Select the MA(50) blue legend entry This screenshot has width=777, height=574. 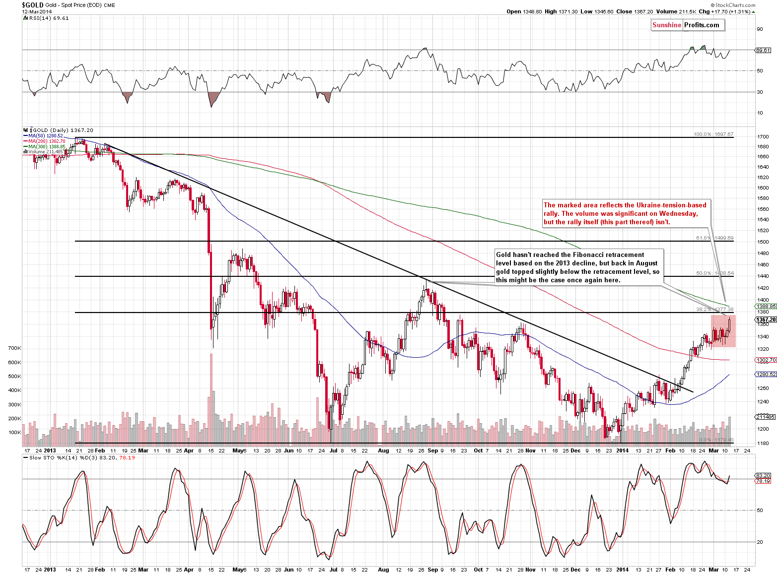(x=43, y=136)
